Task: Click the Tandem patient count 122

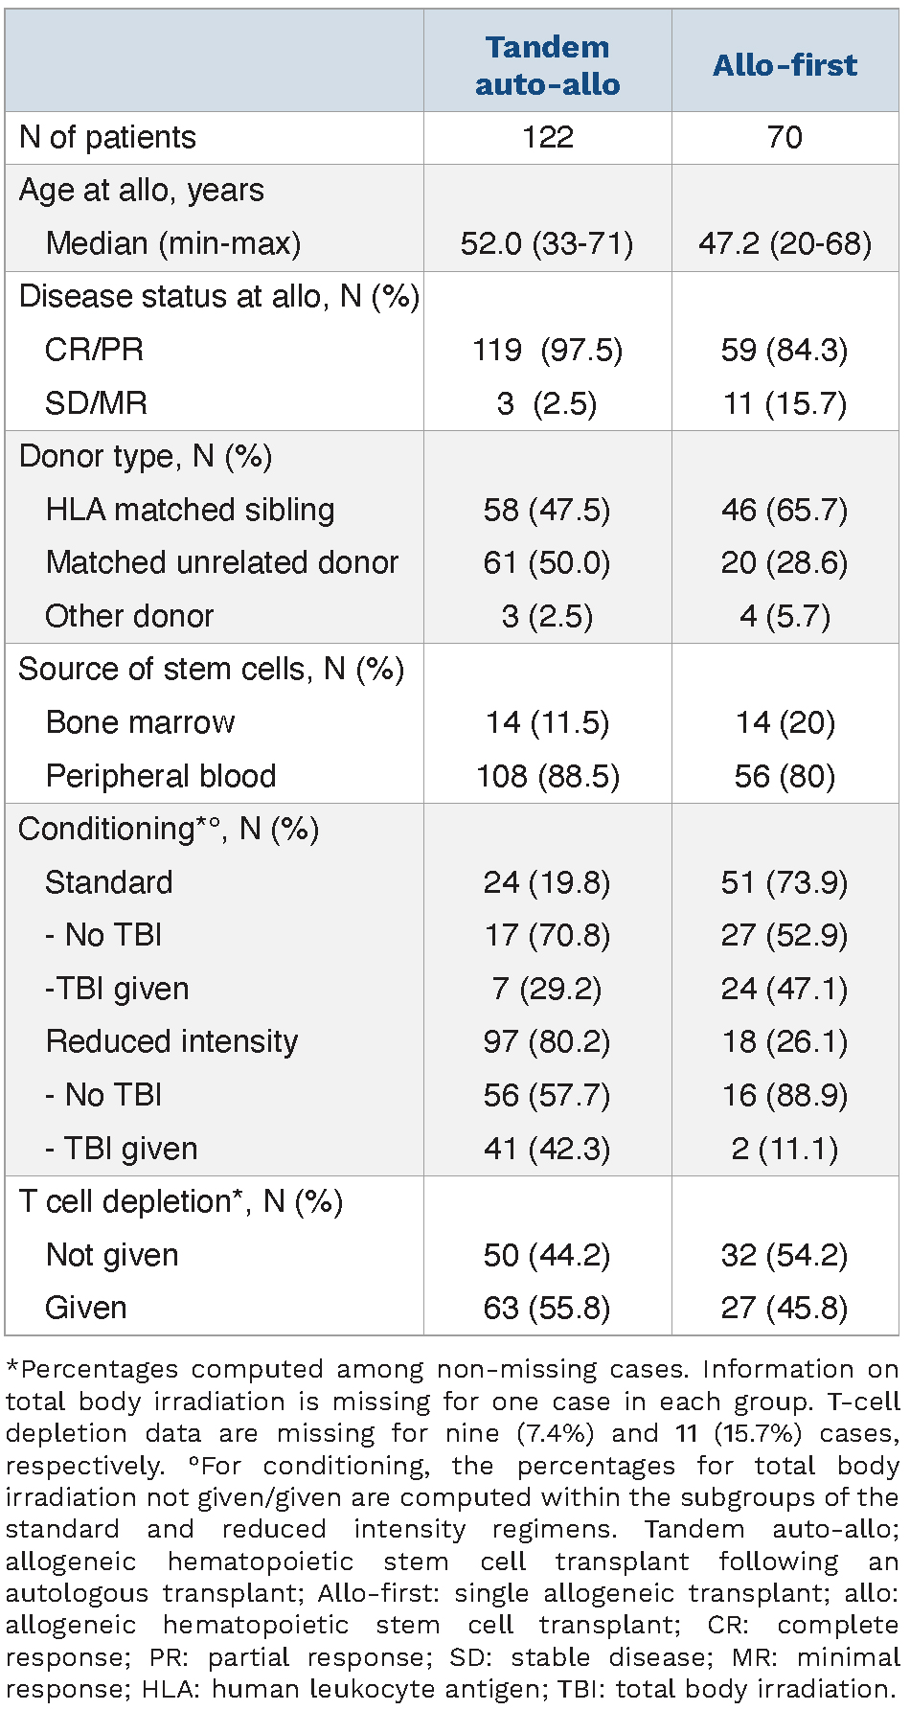Action: 547,137
